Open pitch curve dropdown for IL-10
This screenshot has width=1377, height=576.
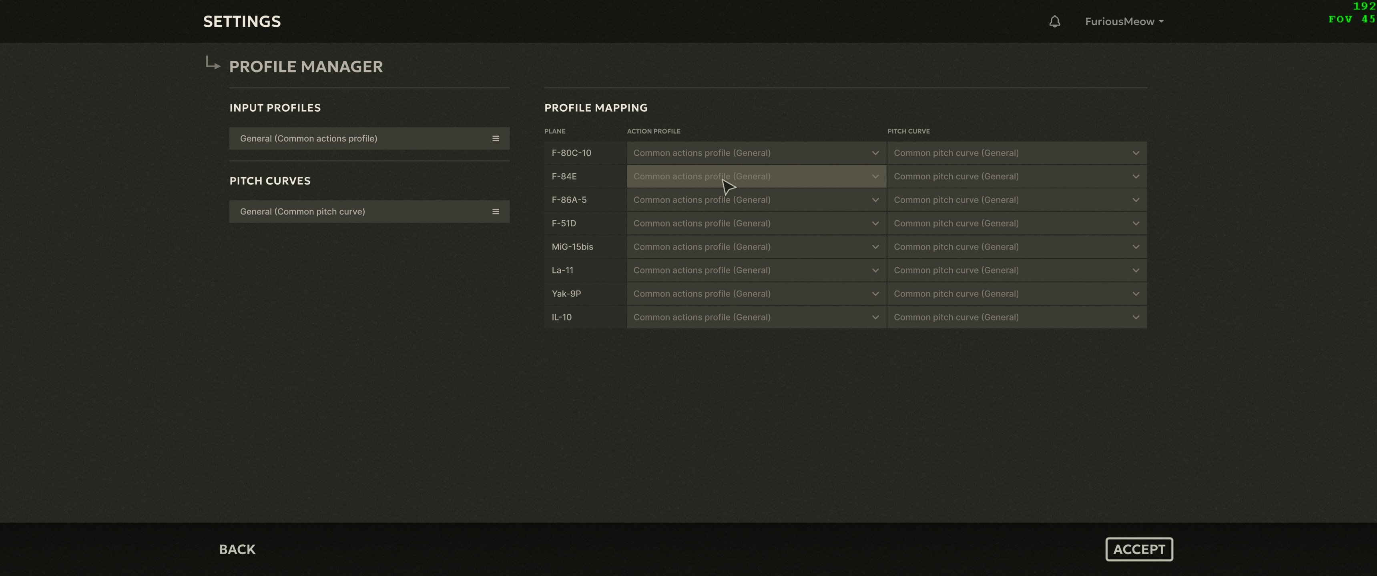[x=1017, y=317]
